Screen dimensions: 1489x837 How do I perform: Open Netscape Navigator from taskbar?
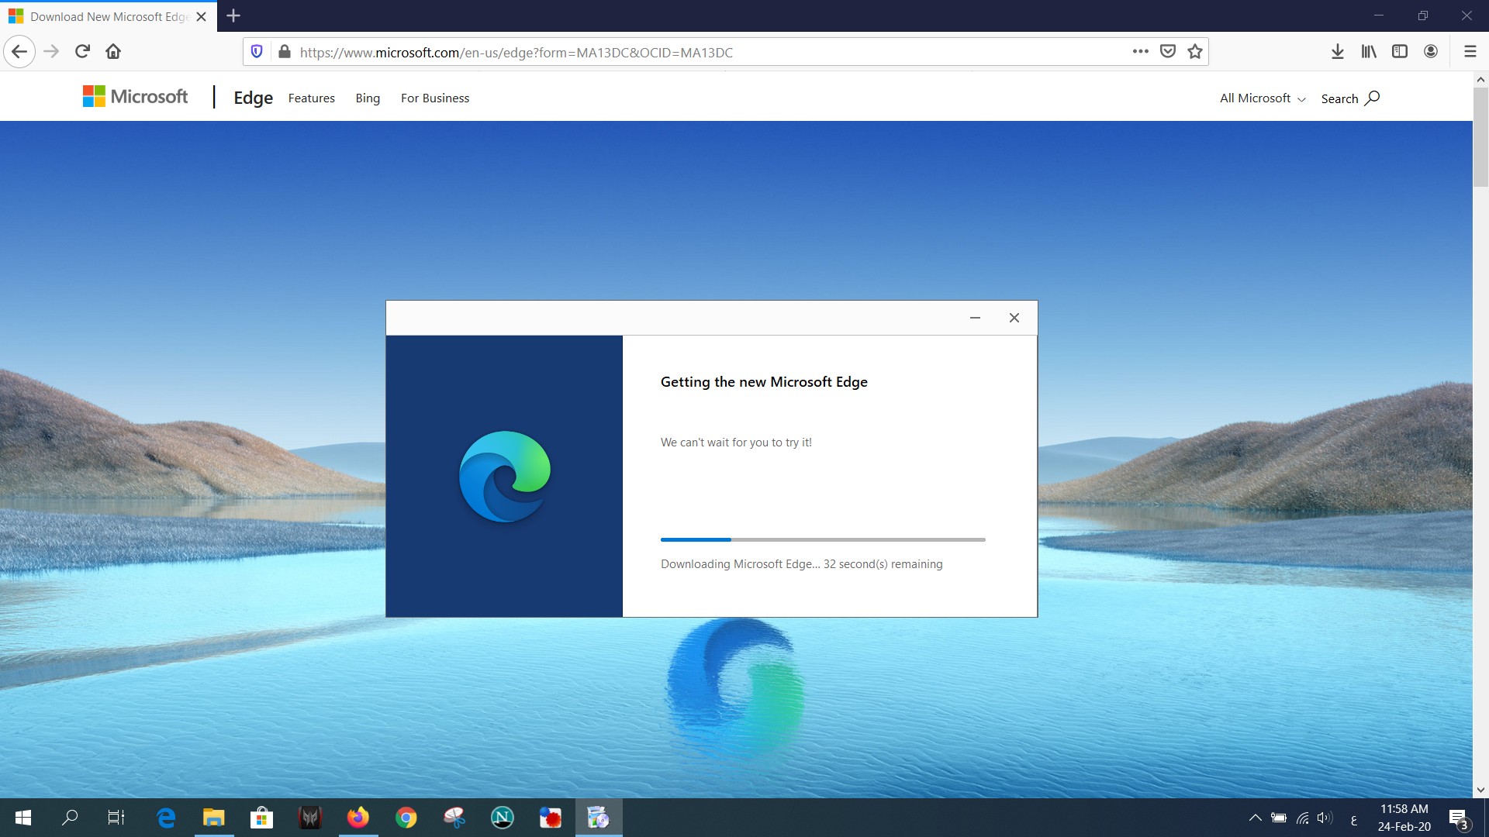tap(503, 818)
